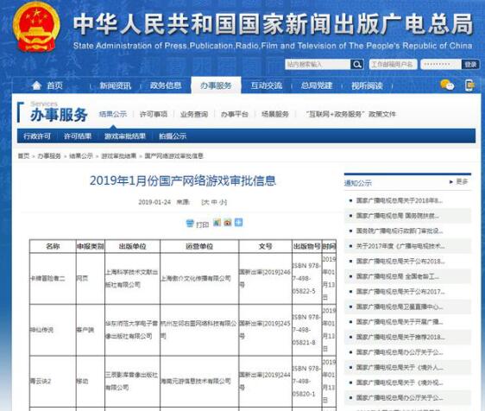Click the work email username field
Image resolution: width=485 pixels, height=411 pixels.
(x=393, y=65)
